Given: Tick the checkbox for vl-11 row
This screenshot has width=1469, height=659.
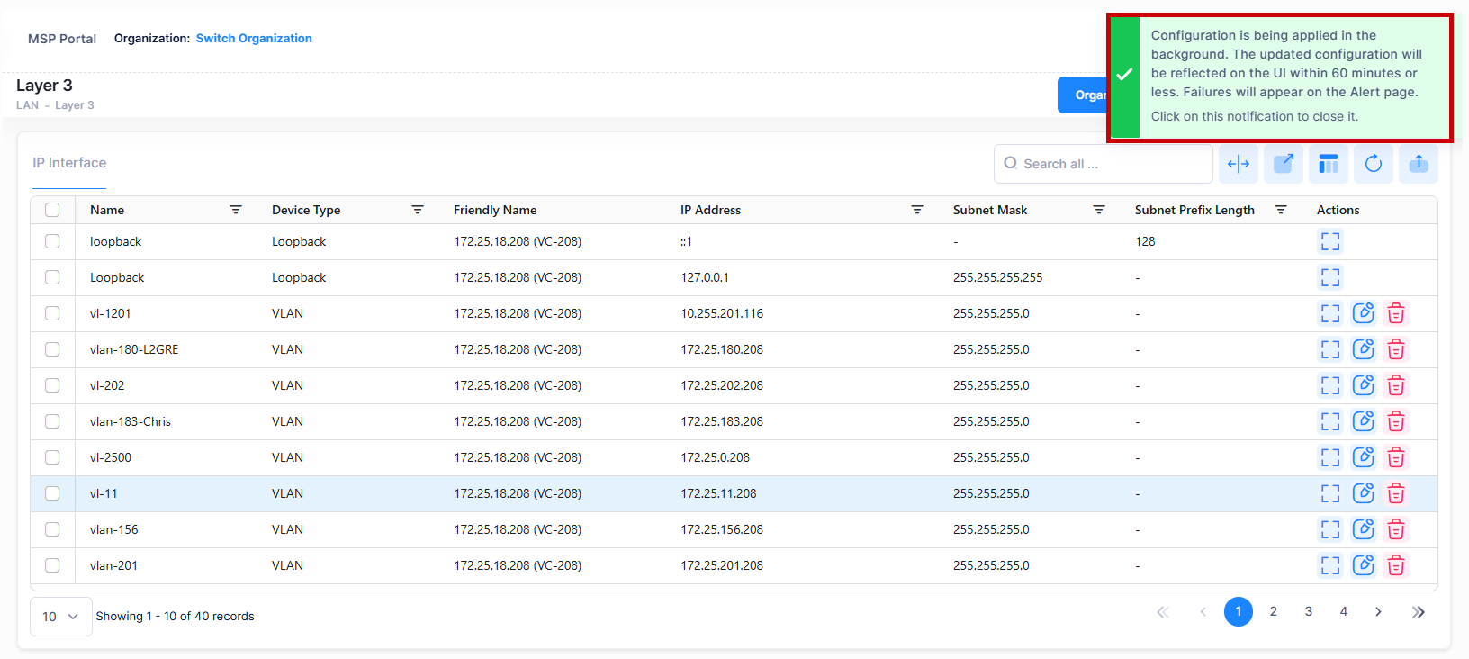Looking at the screenshot, I should tap(52, 493).
